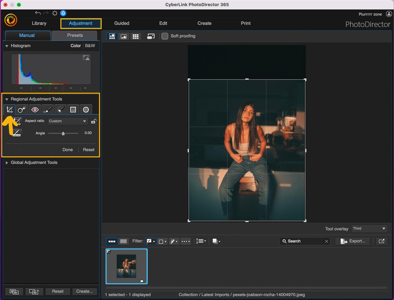Select filmstrip thumbnail view button
This screenshot has width=394, height=300.
(x=112, y=241)
